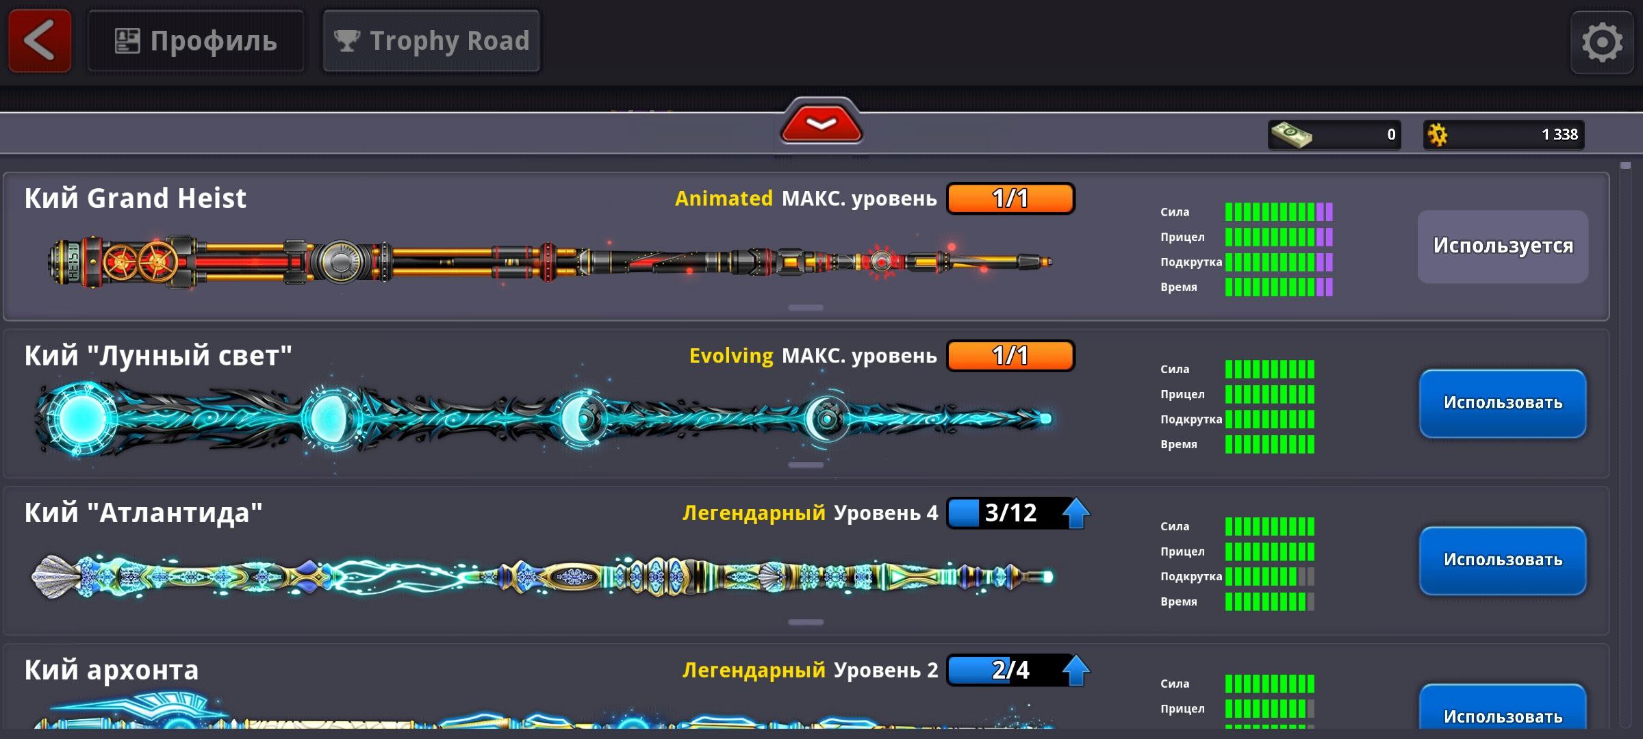Screen dimensions: 1643x739
Task: Open the Профиль tab
Action: tap(196, 41)
